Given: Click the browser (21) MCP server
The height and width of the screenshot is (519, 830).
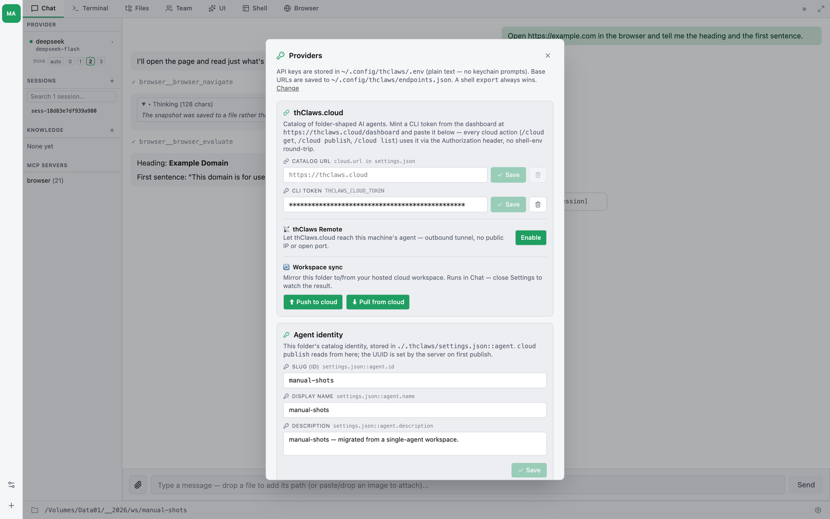Looking at the screenshot, I should (45, 181).
